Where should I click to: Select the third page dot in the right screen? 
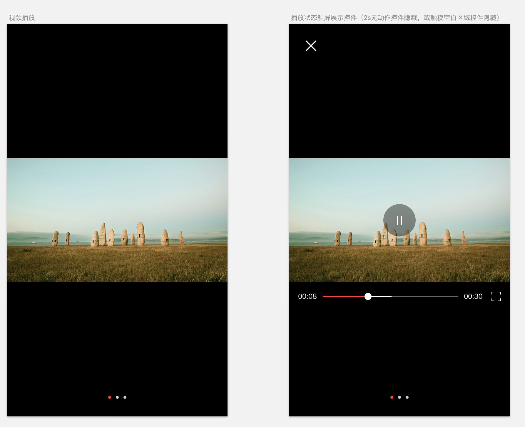[x=407, y=397]
